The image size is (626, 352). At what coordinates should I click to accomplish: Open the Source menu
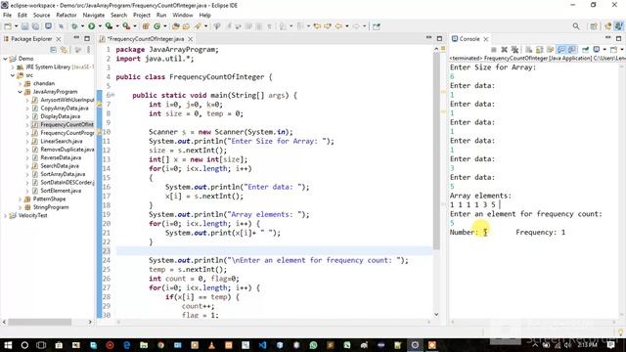[x=41, y=16]
